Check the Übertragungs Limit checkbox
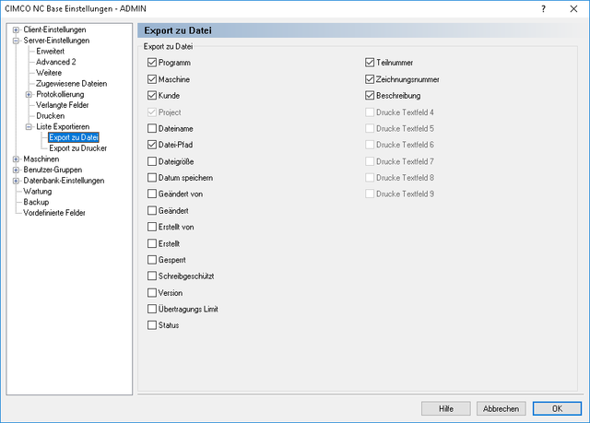 (152, 309)
